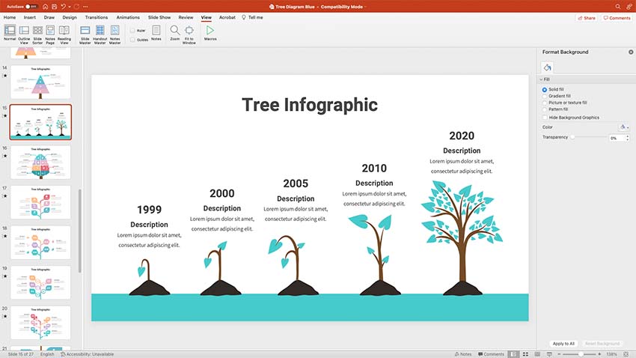
Task: Open the Handout Master view
Action: (x=100, y=32)
